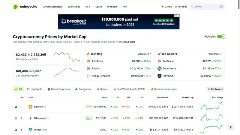The image size is (240, 135).
Task: Switch to the Categories tab
Action: pos(83,89)
